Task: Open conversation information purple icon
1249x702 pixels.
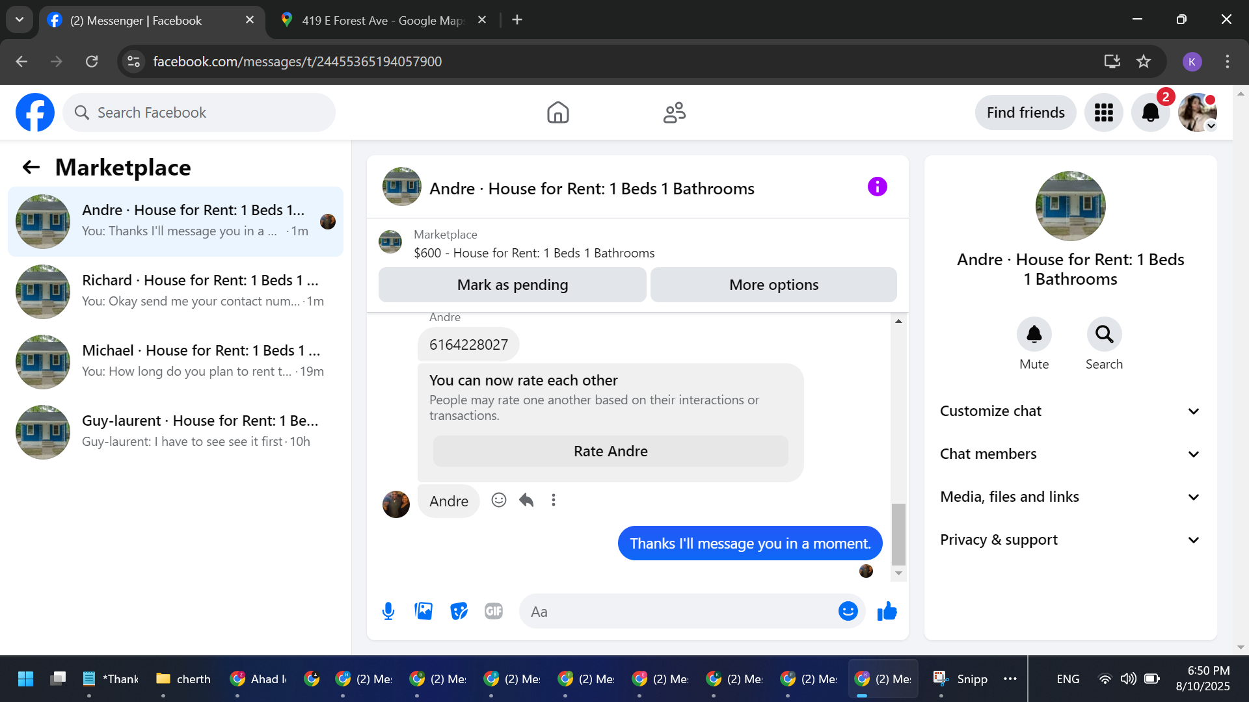Action: point(877,187)
